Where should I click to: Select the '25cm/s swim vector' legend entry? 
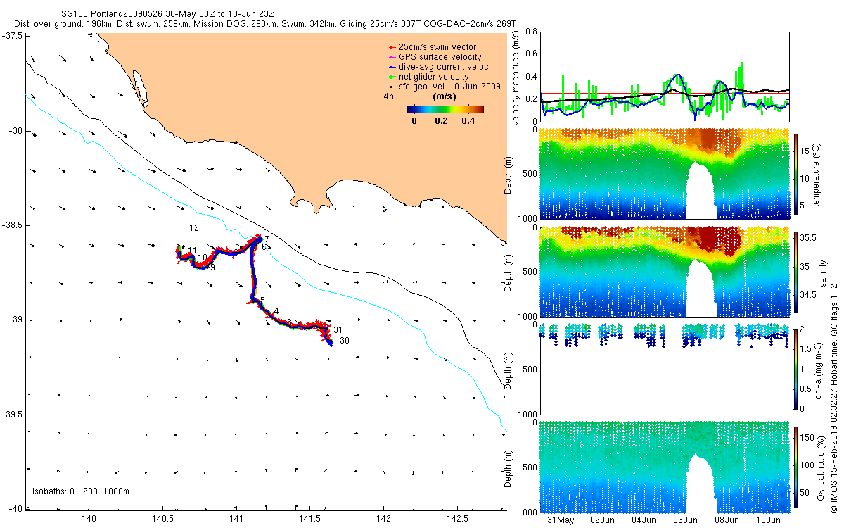pos(437,47)
